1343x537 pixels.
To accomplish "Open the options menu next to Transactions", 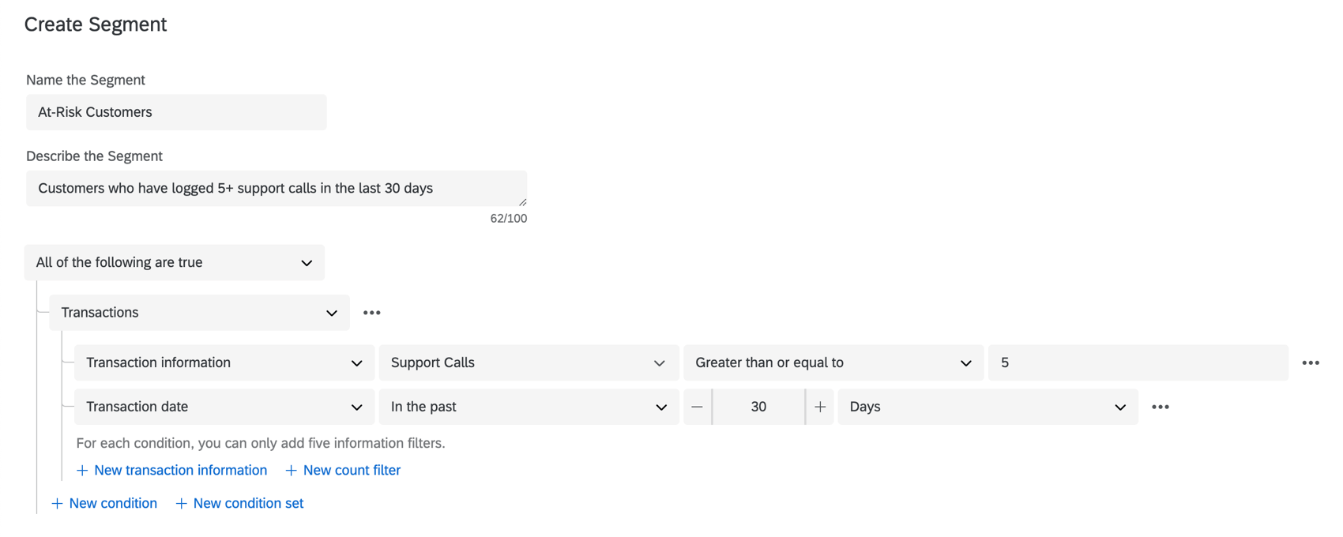I will [x=371, y=312].
